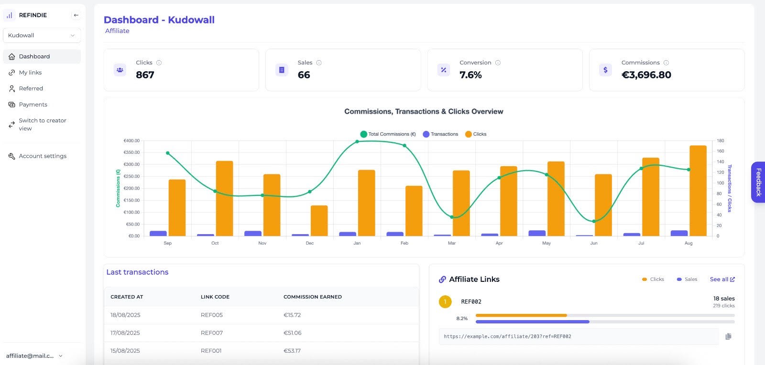Toggle the Transactions chart legend
Image resolution: width=765 pixels, height=365 pixels.
click(440, 134)
